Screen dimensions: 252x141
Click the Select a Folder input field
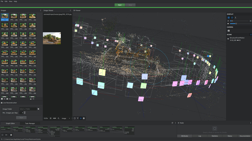(28, 109)
